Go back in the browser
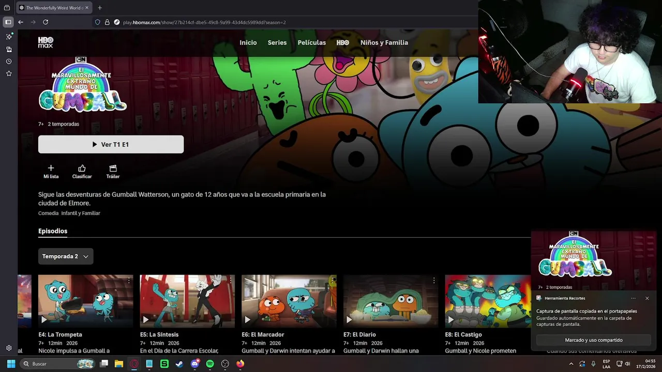This screenshot has height=372, width=662. point(21,22)
